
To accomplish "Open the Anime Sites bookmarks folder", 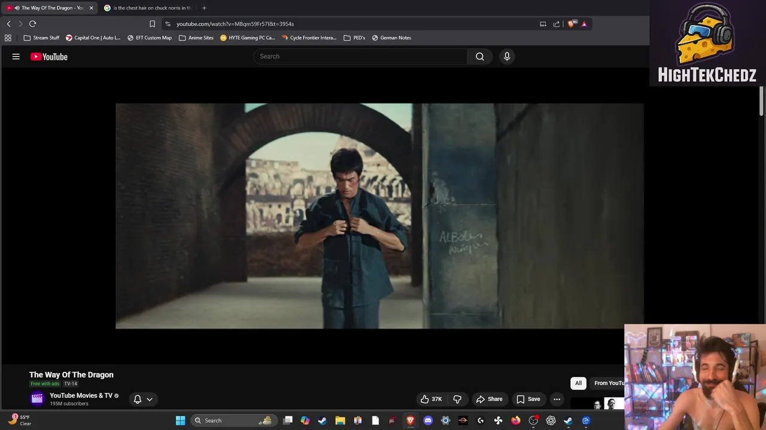I will pos(196,38).
